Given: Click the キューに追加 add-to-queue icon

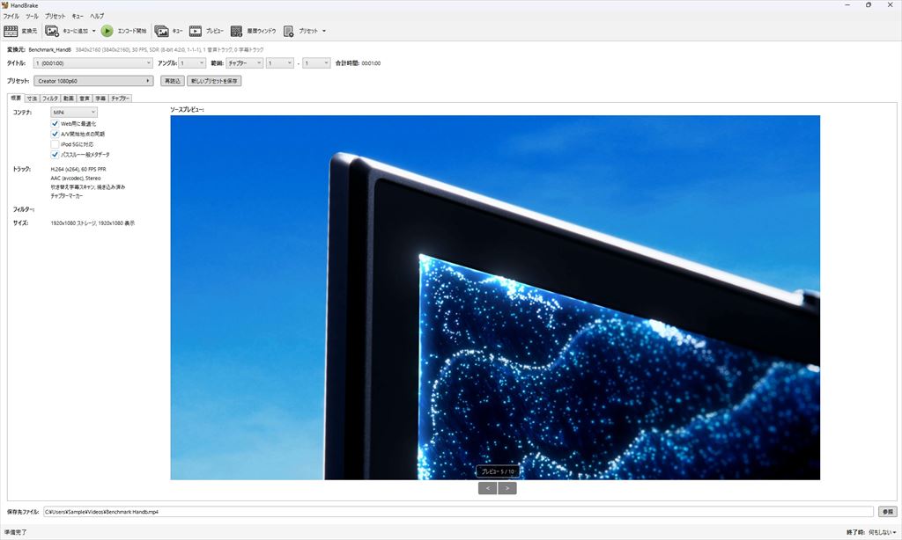Looking at the screenshot, I should click(52, 31).
